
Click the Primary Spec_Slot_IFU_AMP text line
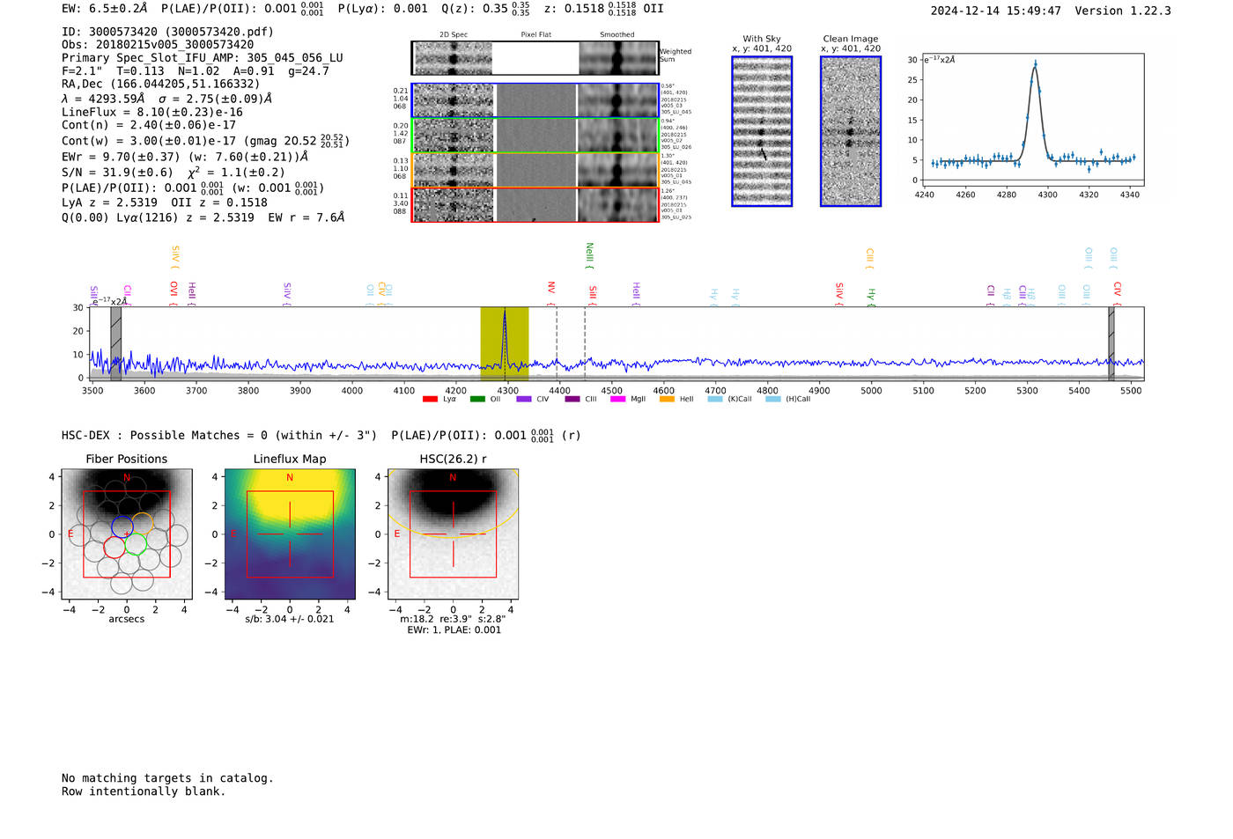click(x=203, y=58)
